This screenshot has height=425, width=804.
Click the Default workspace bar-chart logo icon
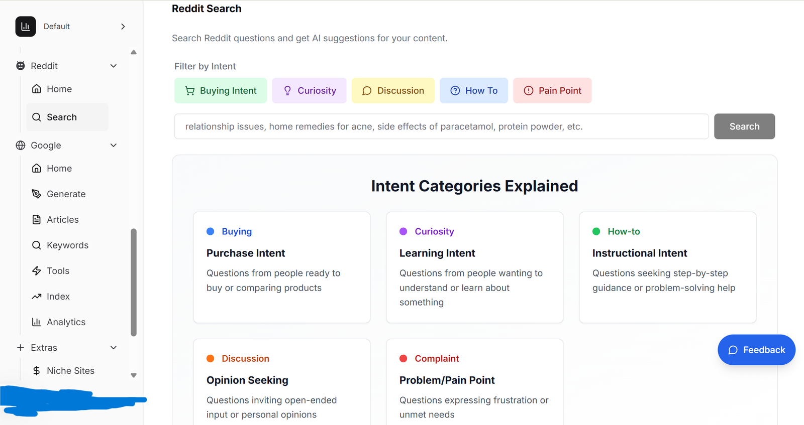click(x=26, y=27)
